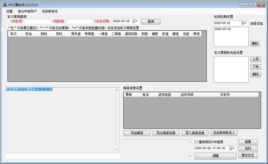
Task: Focus the input field below the log
Action: click(63, 156)
